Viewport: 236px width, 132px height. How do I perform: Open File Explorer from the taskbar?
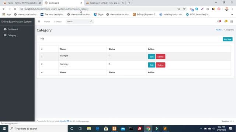coord(89,129)
